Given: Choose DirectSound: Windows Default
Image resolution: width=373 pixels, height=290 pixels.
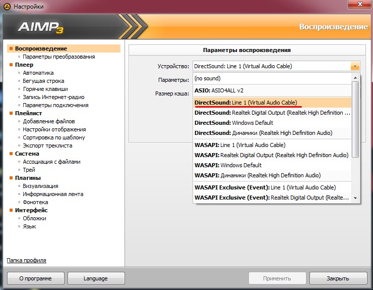Looking at the screenshot, I should click(272, 123).
